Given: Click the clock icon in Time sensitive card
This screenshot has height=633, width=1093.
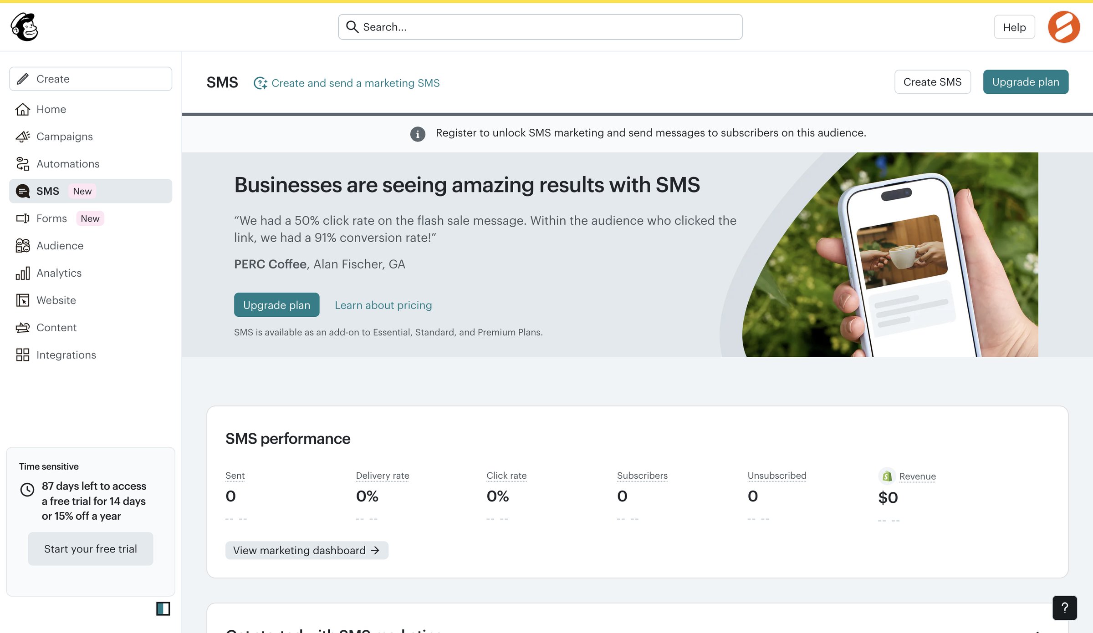Looking at the screenshot, I should pos(27,490).
